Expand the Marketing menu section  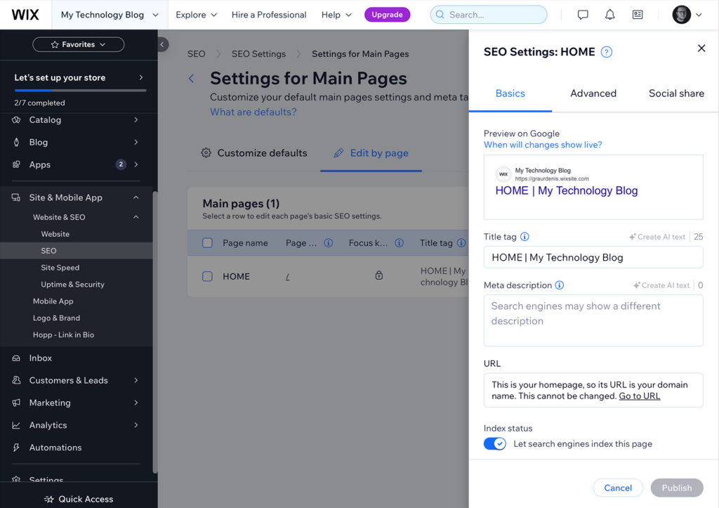pos(136,403)
